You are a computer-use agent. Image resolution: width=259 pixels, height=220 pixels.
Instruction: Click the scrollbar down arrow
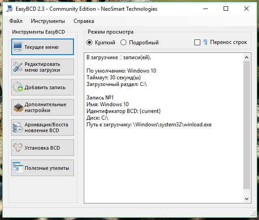[x=246, y=198]
